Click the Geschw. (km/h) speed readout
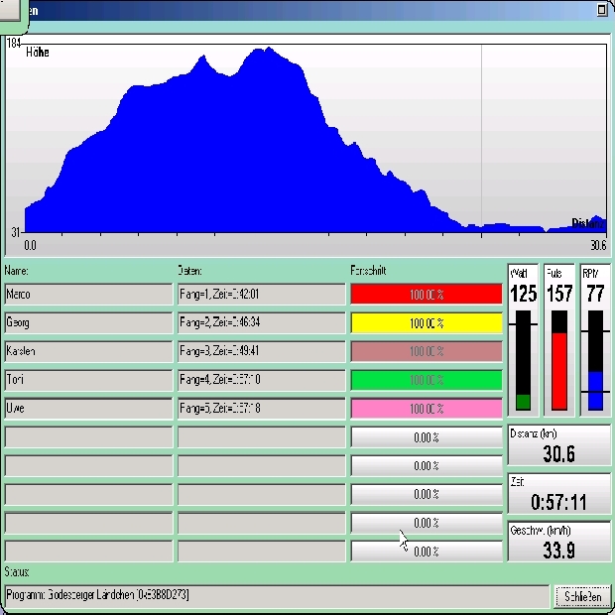The height and width of the screenshot is (615, 615). [x=558, y=543]
